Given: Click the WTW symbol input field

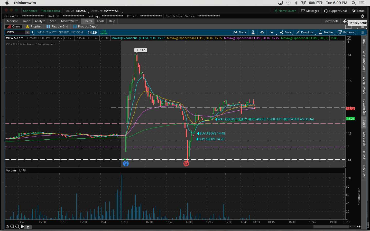Looking at the screenshot, I should click(x=15, y=32).
